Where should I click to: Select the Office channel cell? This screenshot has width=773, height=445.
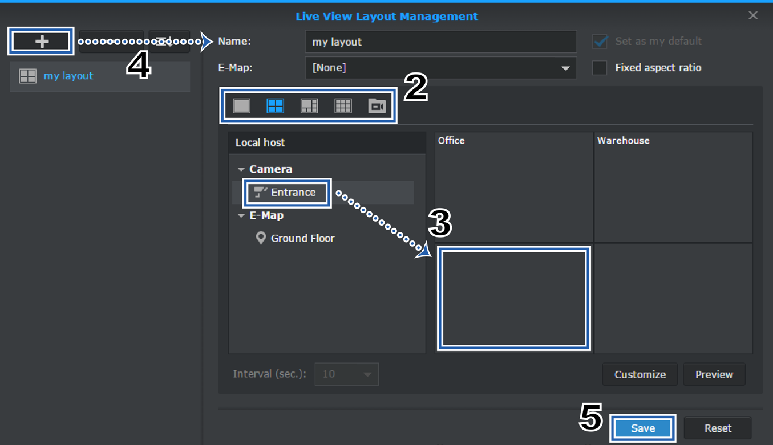point(514,187)
